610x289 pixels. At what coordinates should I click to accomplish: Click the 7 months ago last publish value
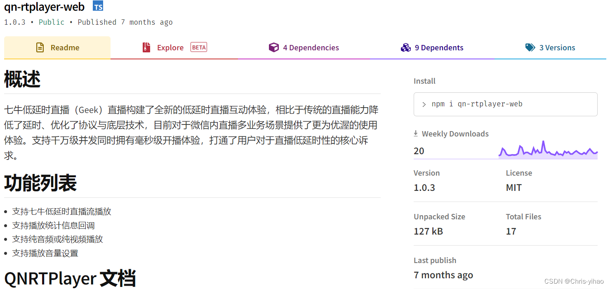click(443, 275)
